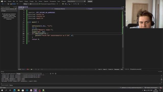Screen dimensions: 163x92
Task: Open the Windows Start menu
Action: [2, 90]
